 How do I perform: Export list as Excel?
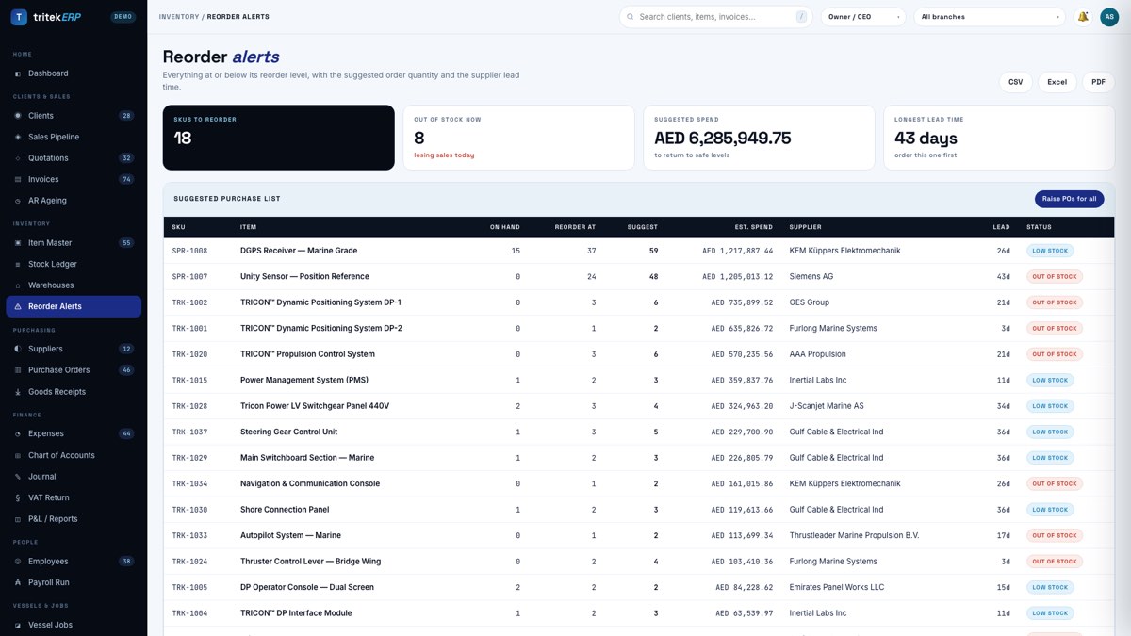click(x=1057, y=82)
